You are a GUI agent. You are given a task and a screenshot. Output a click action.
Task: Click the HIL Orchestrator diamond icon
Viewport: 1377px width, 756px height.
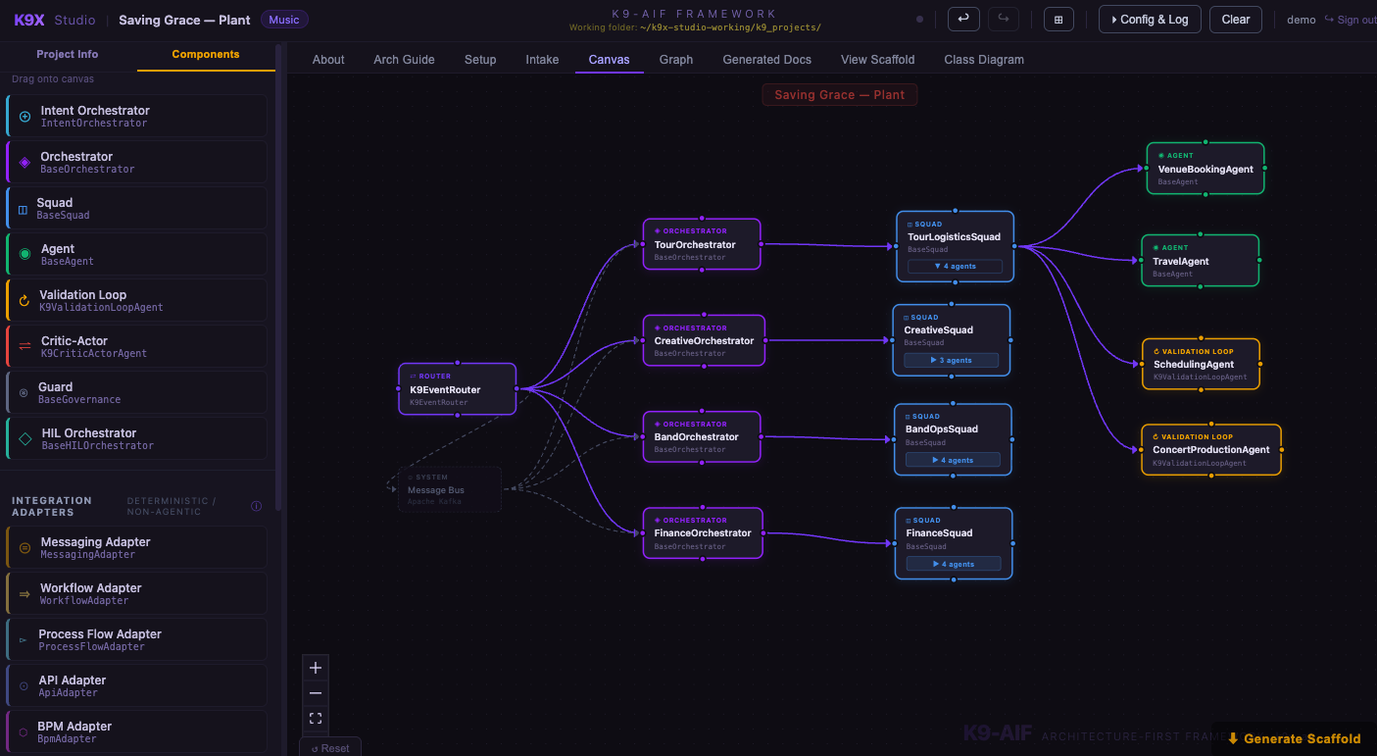pyautogui.click(x=25, y=438)
